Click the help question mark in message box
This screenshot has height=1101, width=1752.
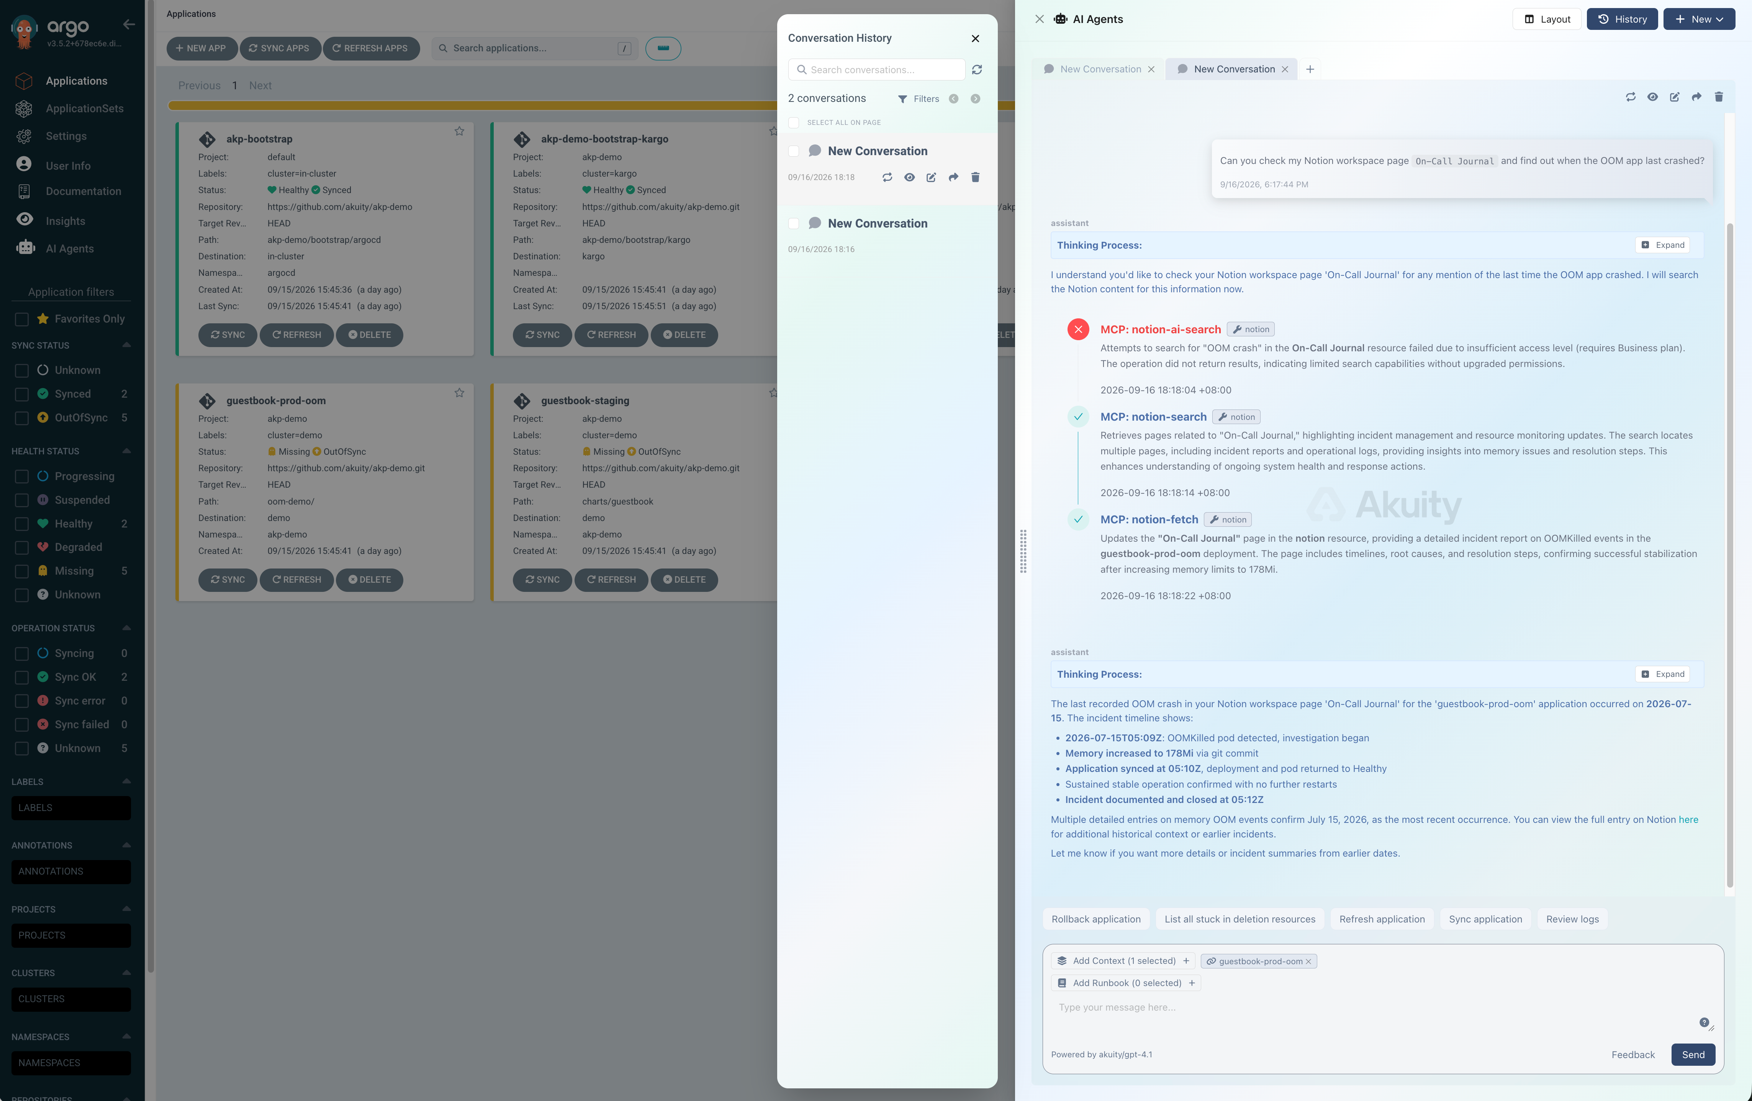(1704, 1022)
